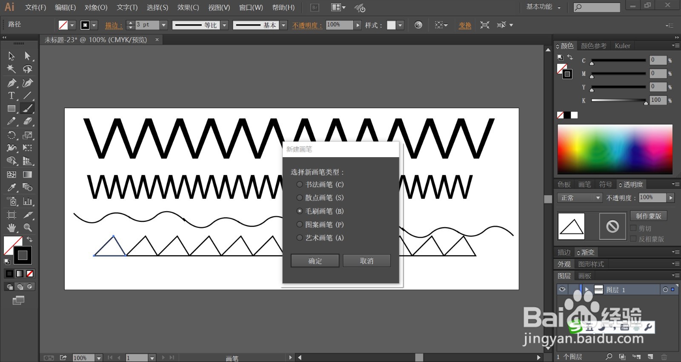681x362 pixels.
Task: Click the K (black) slider track
Action: 619,100
